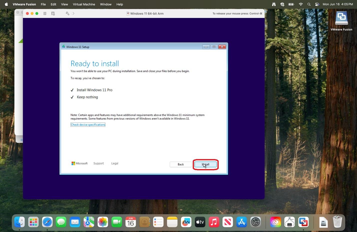This screenshot has width=357, height=232.
Task: Zoom the VMware window with green button
Action: tap(37, 13)
